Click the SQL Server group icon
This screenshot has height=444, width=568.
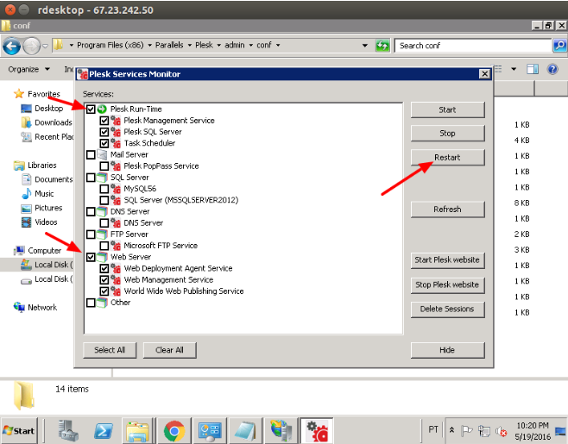pos(102,178)
